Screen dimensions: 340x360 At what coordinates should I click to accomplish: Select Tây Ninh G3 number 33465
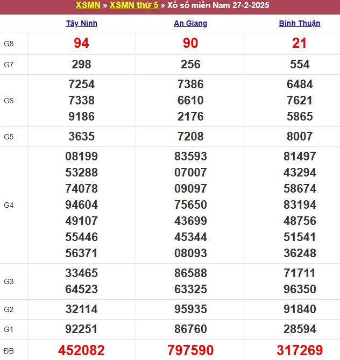coord(81,273)
